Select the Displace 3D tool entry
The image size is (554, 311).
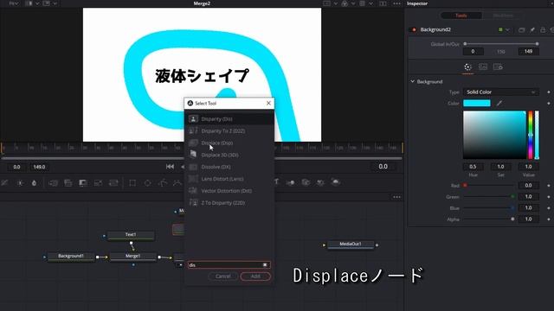pyautogui.click(x=229, y=155)
